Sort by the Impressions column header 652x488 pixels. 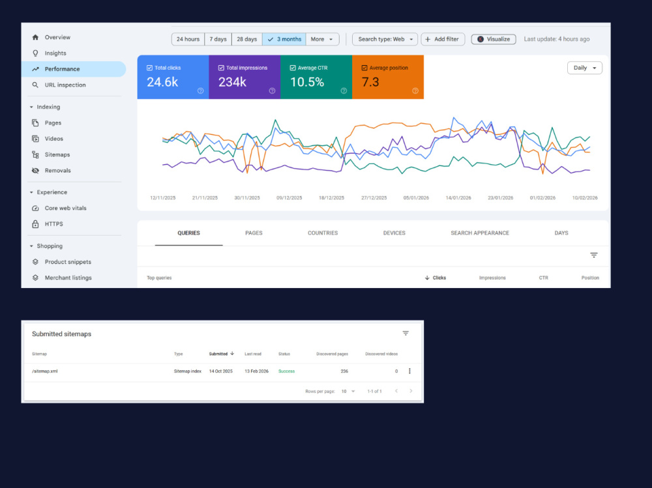click(x=492, y=278)
